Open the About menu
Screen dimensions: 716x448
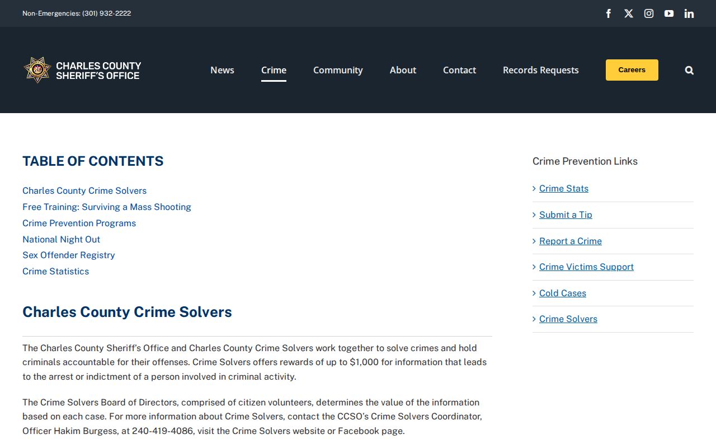coord(403,70)
